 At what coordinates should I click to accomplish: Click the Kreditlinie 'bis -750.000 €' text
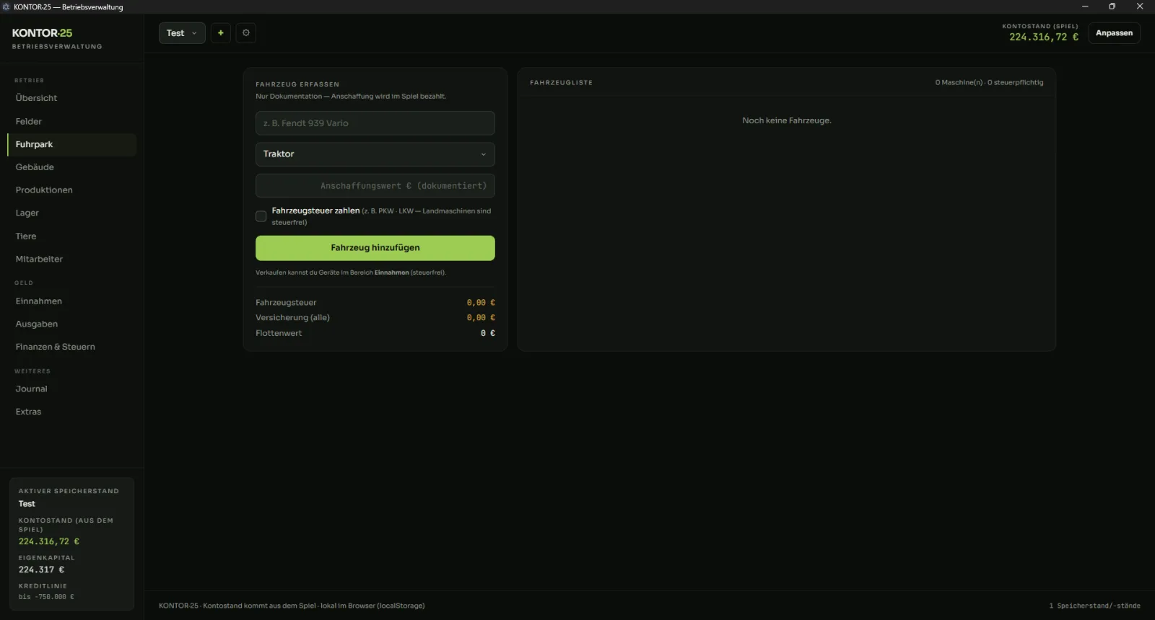coord(46,597)
